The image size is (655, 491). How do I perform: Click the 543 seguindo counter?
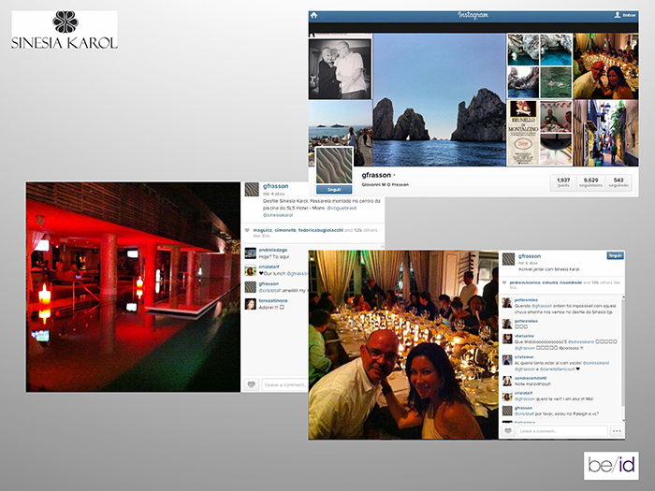click(x=619, y=182)
